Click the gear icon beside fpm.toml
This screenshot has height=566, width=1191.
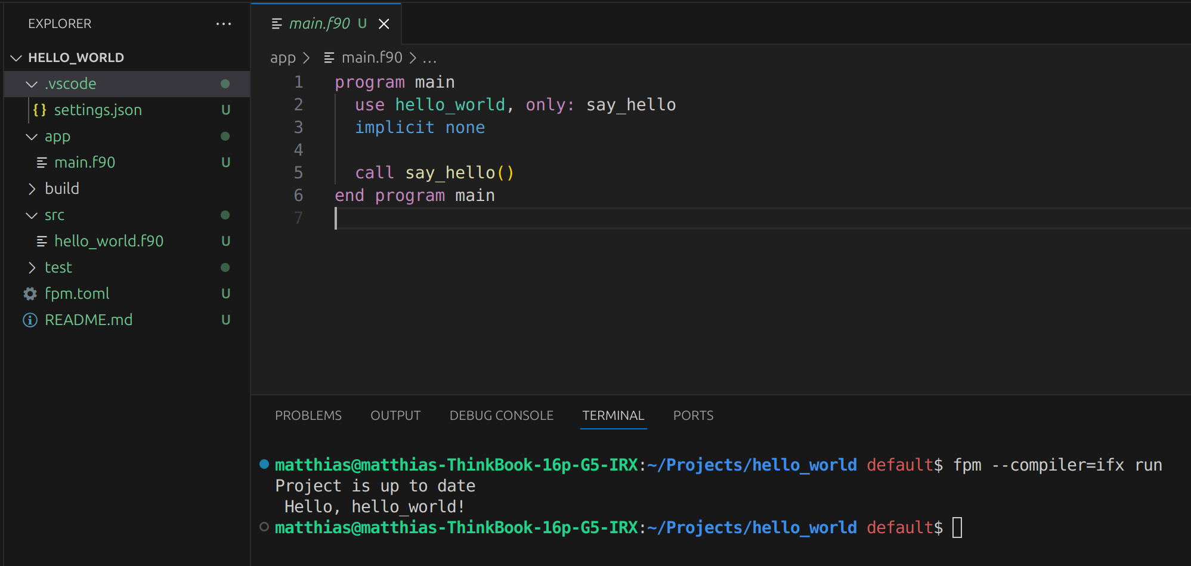click(x=30, y=294)
